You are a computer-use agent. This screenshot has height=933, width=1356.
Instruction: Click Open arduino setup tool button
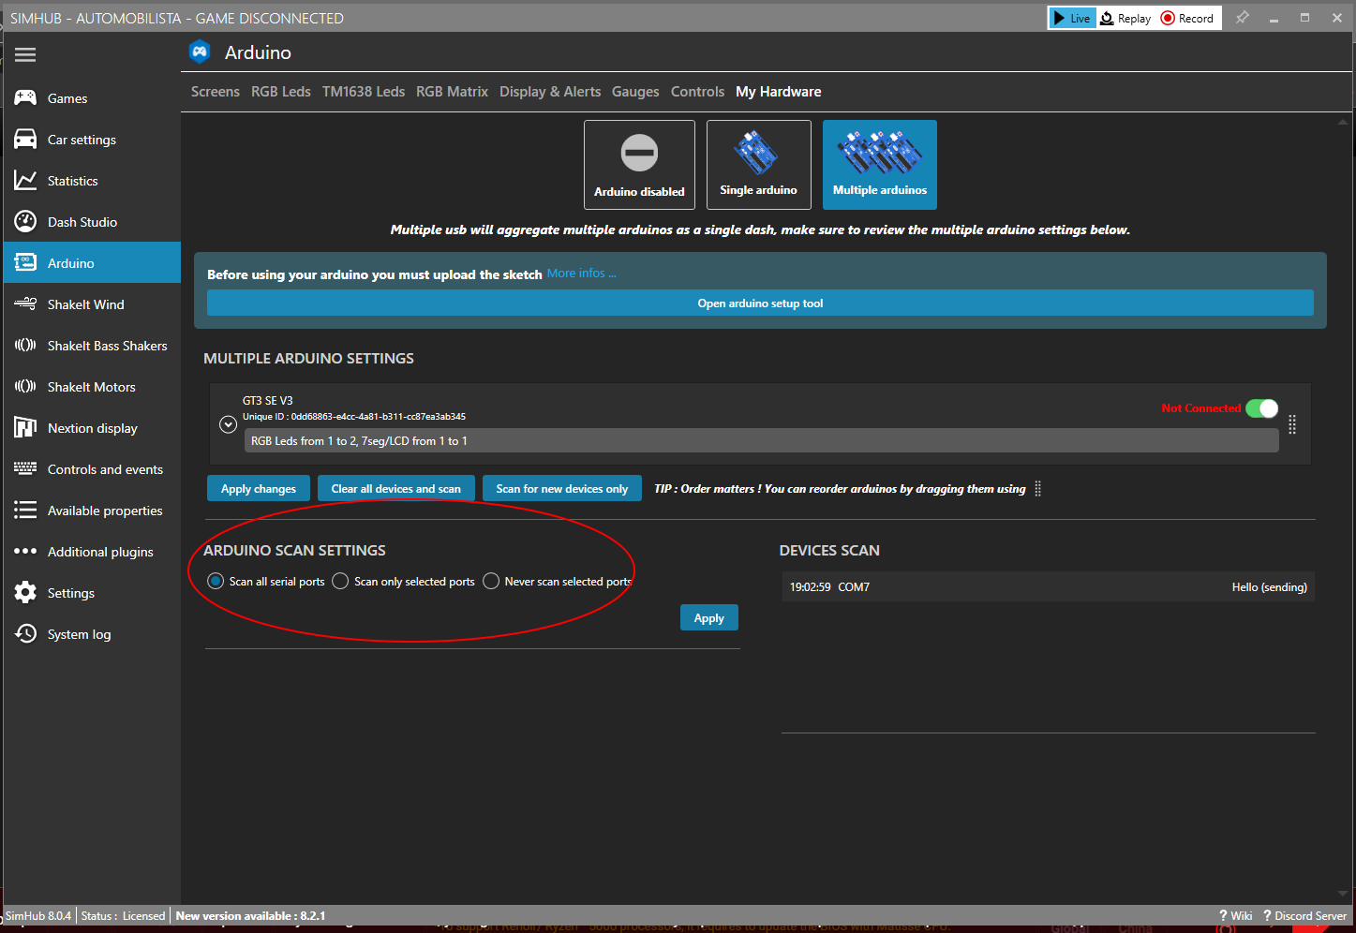pos(760,304)
